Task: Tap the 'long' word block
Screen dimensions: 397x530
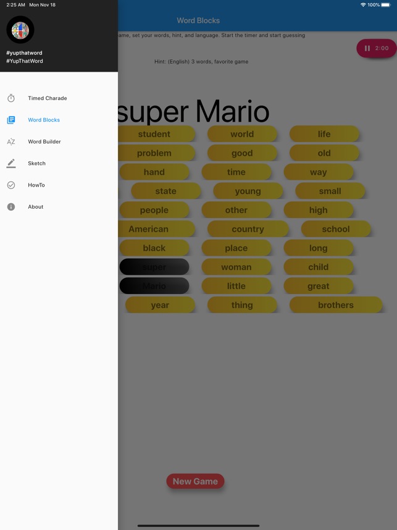Action: pos(318,248)
